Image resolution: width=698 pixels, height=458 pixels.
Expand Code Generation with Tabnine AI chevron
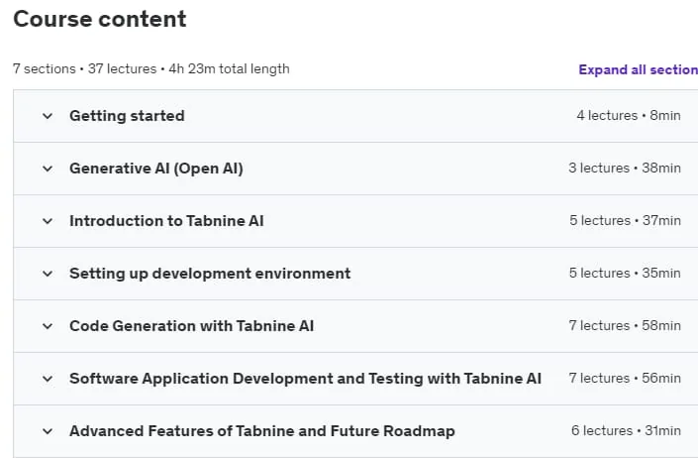[x=48, y=326]
